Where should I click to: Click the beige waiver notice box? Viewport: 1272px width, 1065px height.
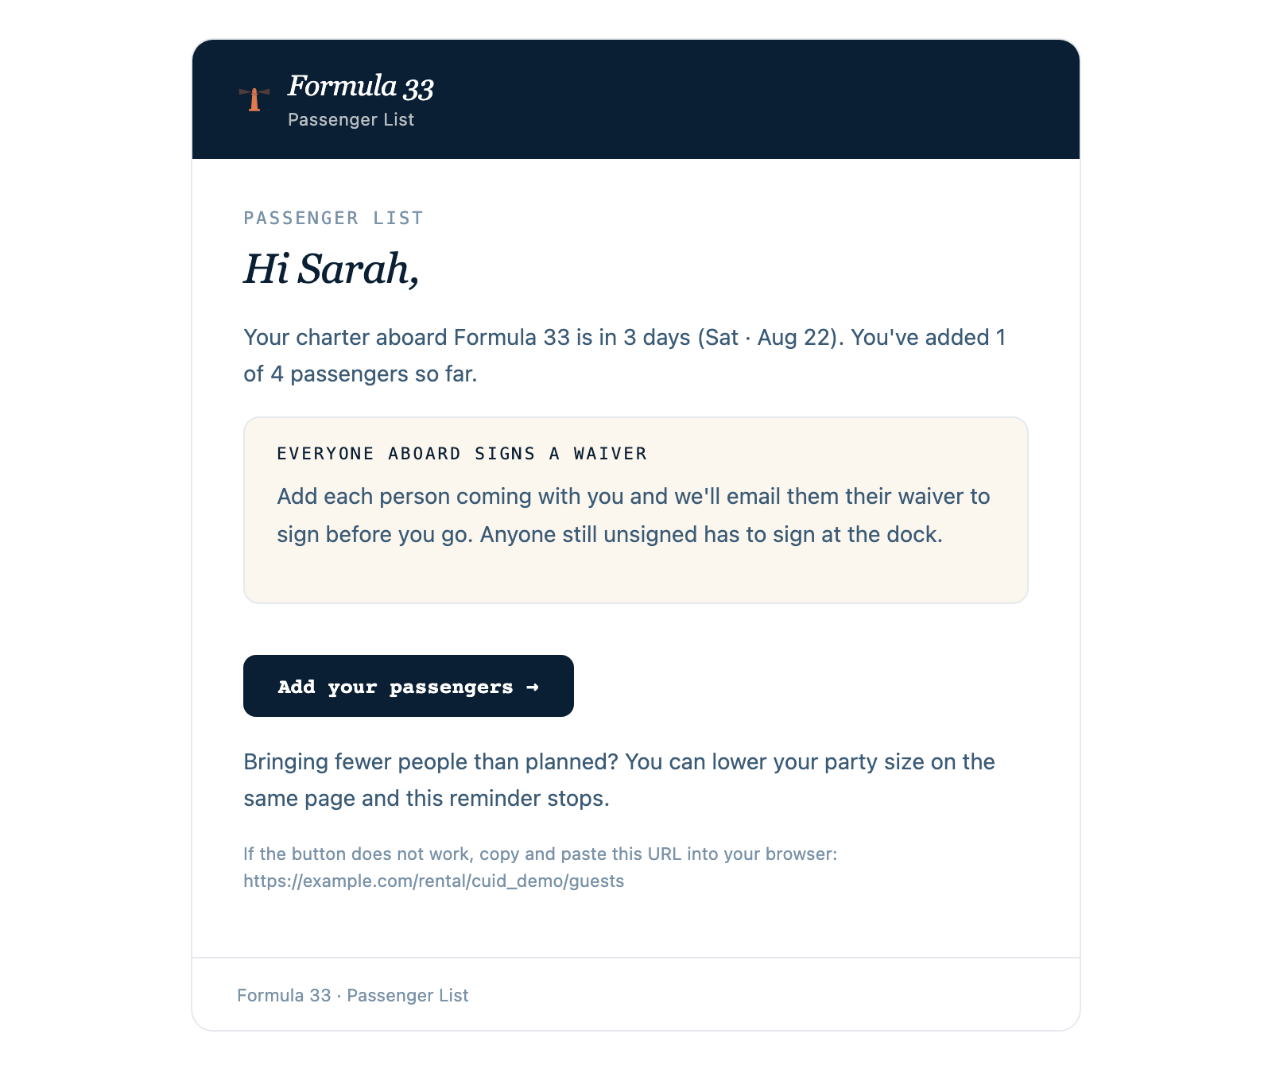click(x=636, y=510)
